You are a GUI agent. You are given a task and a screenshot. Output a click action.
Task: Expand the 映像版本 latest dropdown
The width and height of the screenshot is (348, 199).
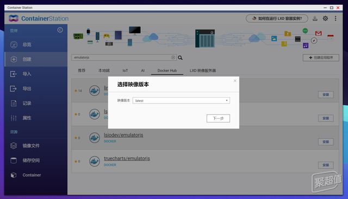point(181,100)
